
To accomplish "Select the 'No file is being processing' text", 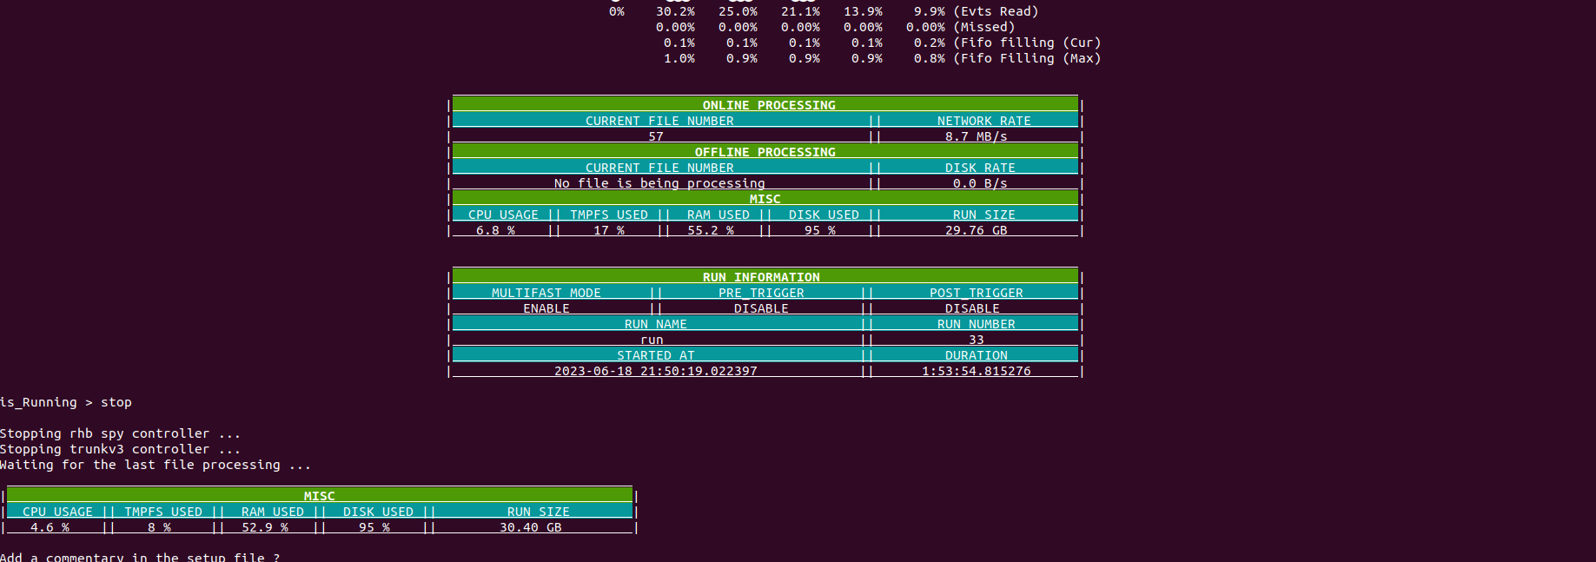I will point(659,183).
